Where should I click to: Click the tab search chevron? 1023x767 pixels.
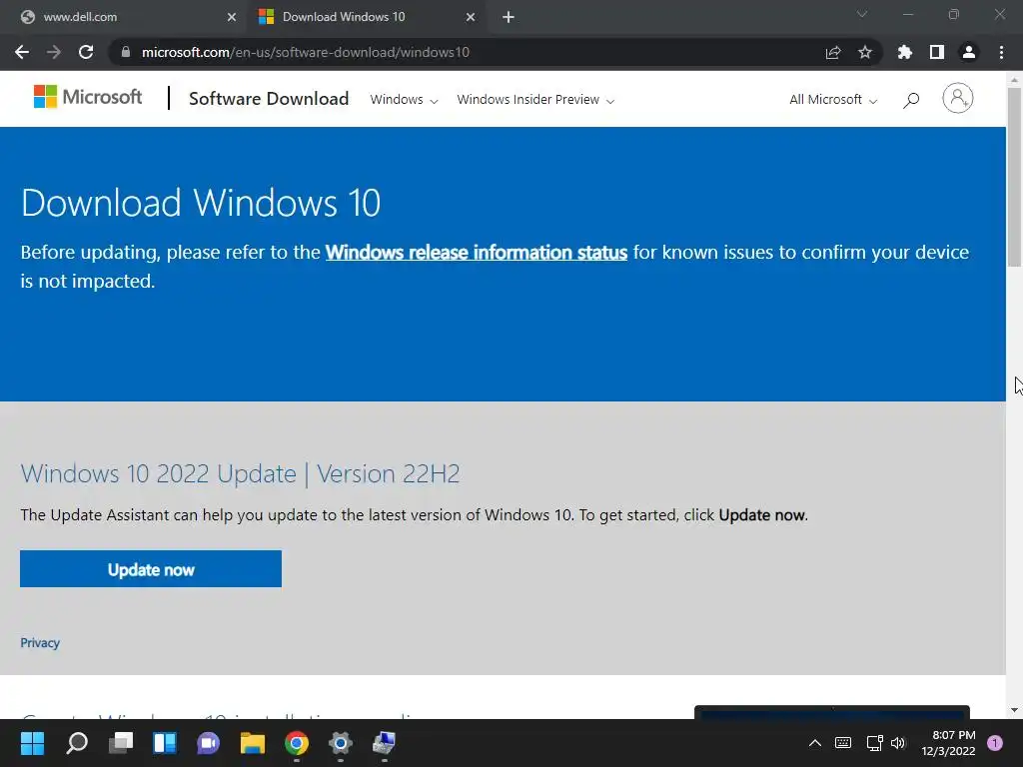pos(862,14)
